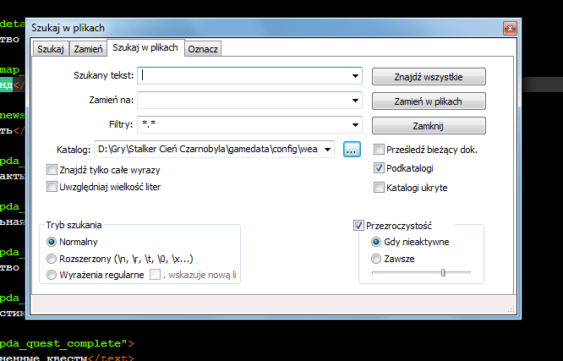The image size is (563, 361).
Task: Select the Szukaj w plikach tab
Action: point(145,47)
